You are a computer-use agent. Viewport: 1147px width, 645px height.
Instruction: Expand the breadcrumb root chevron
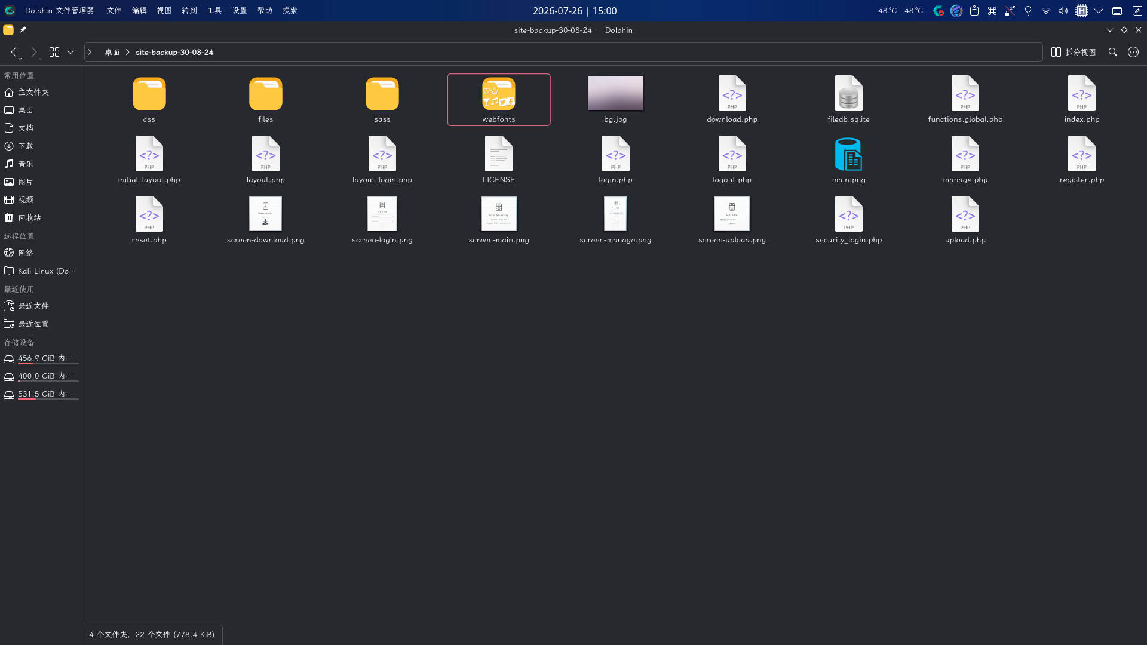[x=90, y=53]
